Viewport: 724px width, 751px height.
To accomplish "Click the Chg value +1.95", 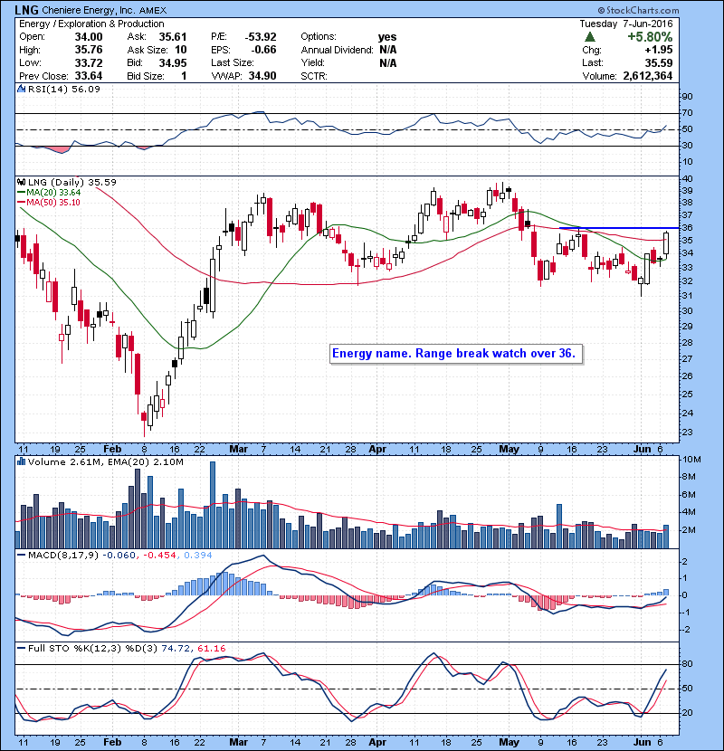I will point(658,50).
